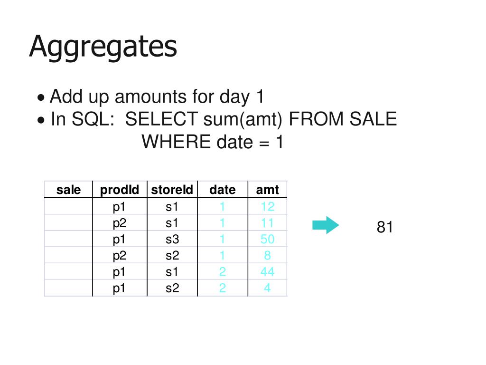Select the amt cell showing 50

point(268,239)
